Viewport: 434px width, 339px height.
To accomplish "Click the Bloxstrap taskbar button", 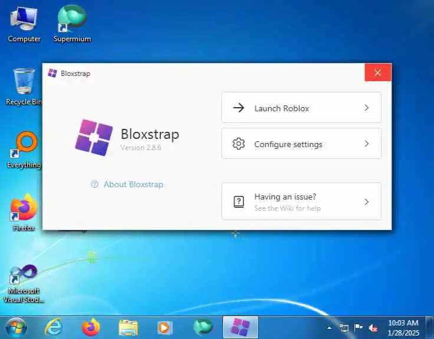I will [240, 328].
